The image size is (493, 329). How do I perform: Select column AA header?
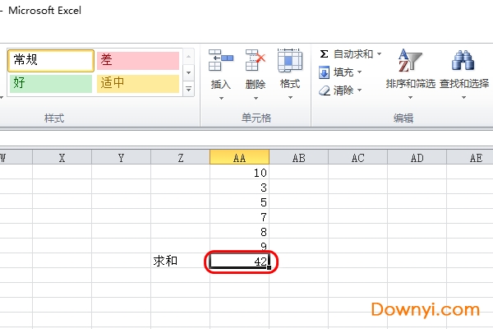(x=239, y=158)
